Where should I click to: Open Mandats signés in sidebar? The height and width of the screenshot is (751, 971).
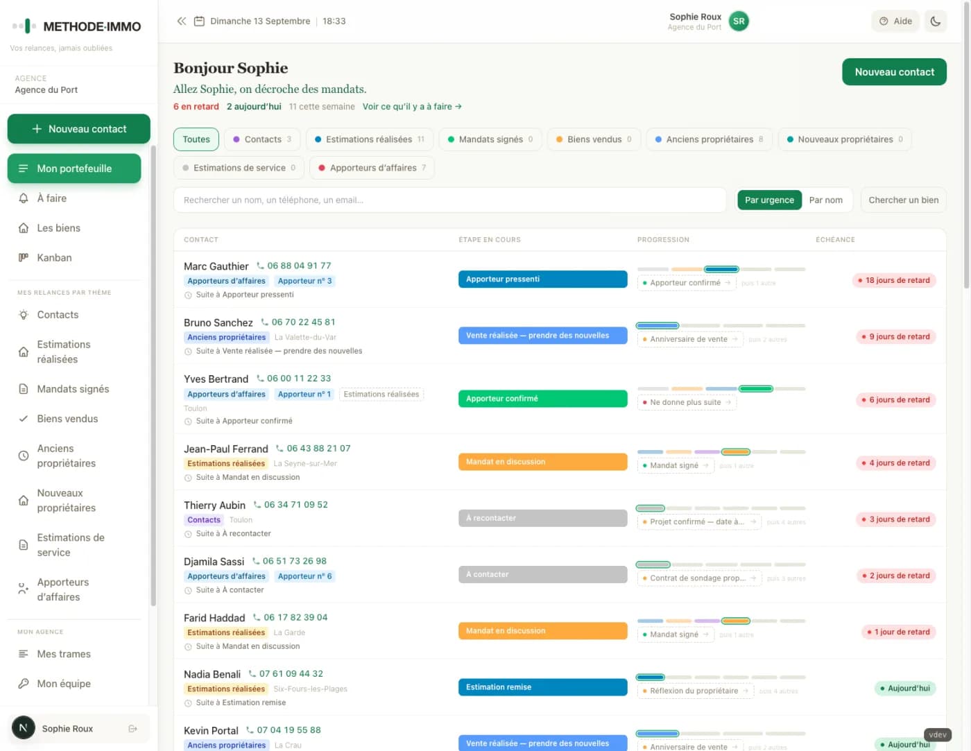click(x=74, y=389)
